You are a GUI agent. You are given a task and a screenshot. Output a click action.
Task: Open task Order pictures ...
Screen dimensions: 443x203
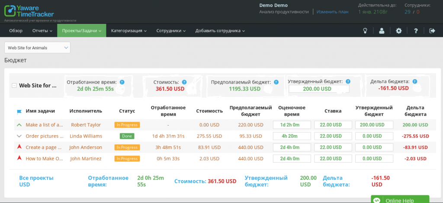45,136
